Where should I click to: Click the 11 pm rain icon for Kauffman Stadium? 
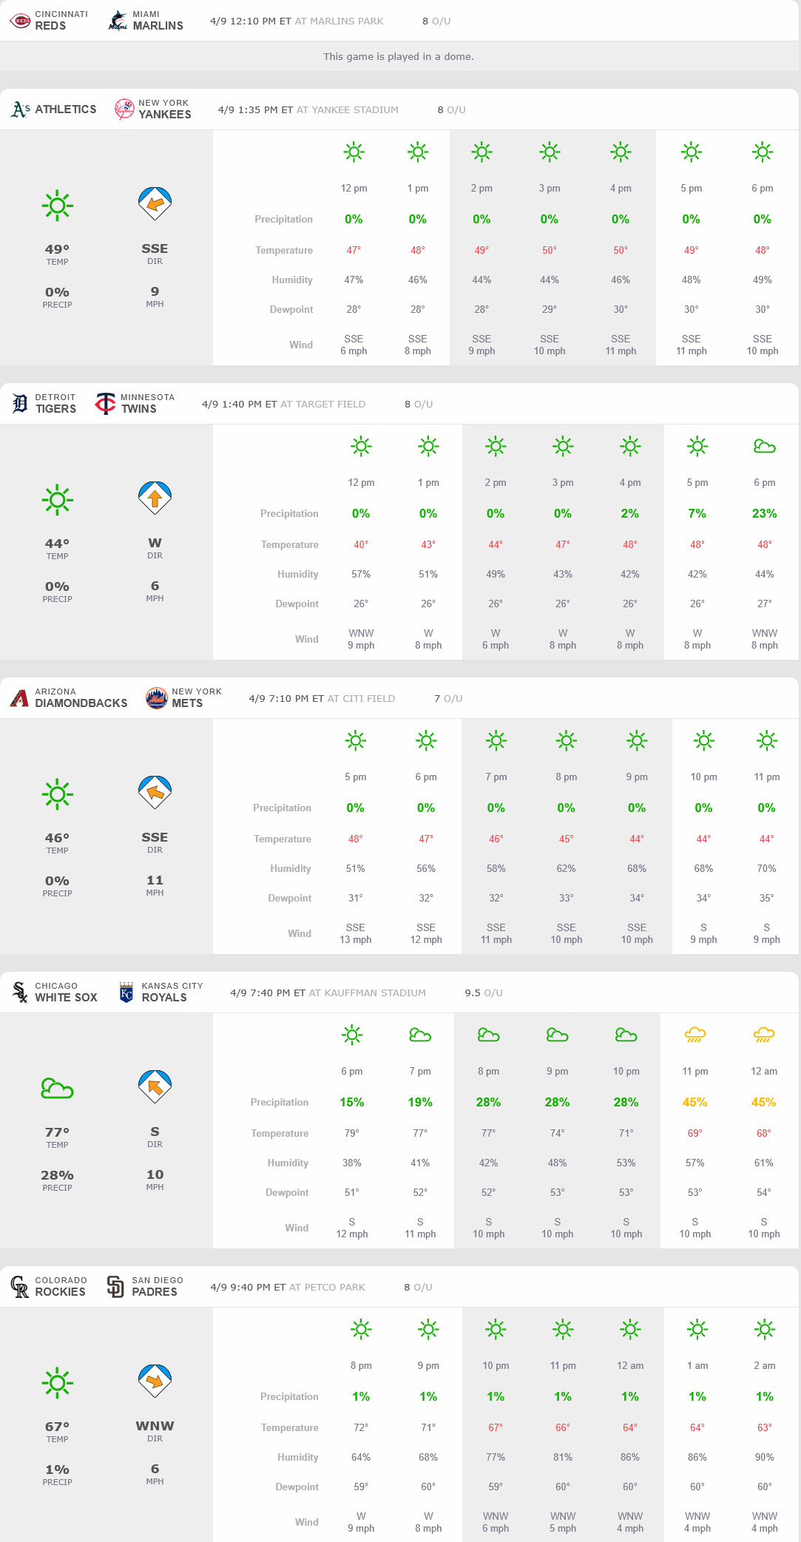(x=694, y=1035)
